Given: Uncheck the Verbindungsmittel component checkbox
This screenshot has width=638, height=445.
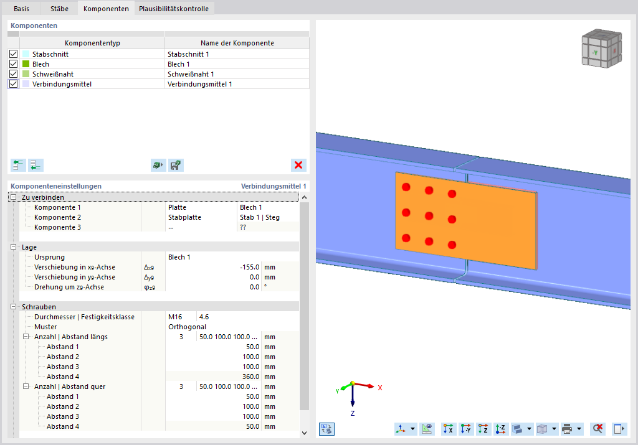Looking at the screenshot, I should 14,84.
